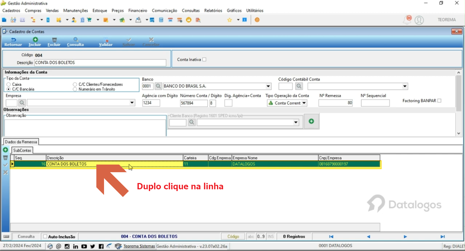Open the Tipo Operação da Conta dropdown
The width and height of the screenshot is (465, 251).
[x=304, y=103]
